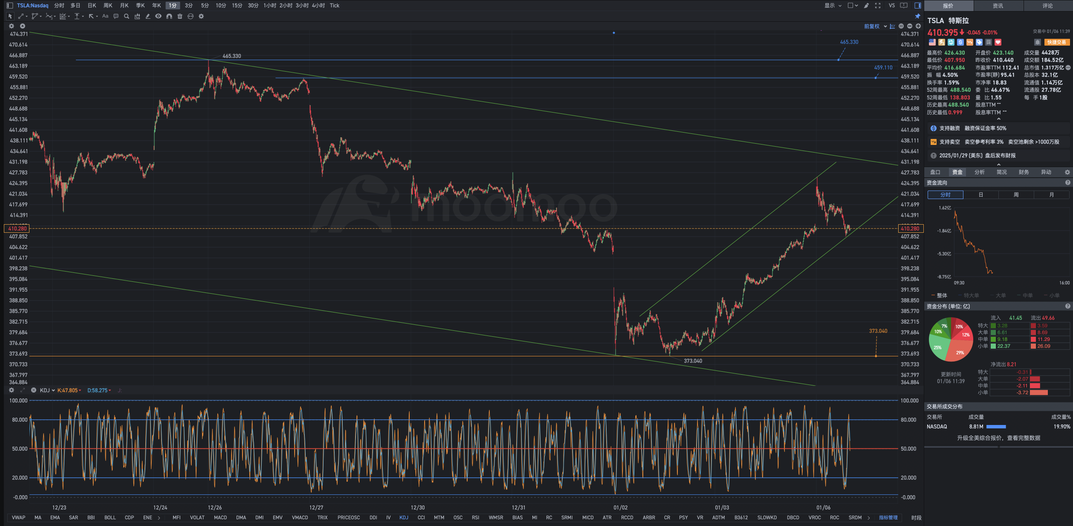This screenshot has height=526, width=1073.
Task: Select the Fibonacci grid drawing tool
Action: [x=63, y=16]
